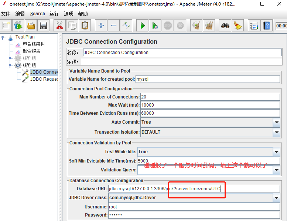This screenshot has width=287, height=221.
Task: Open Search with binoculars icon
Action: click(x=225, y=26)
